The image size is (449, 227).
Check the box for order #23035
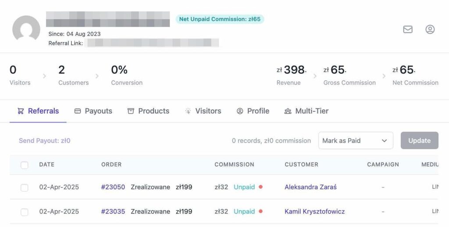click(x=25, y=212)
